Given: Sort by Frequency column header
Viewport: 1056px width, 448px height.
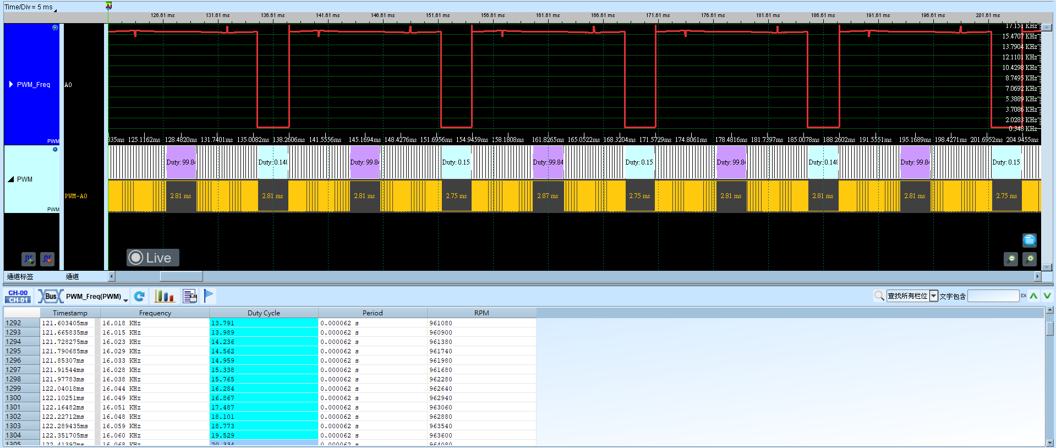Looking at the screenshot, I should tap(155, 313).
